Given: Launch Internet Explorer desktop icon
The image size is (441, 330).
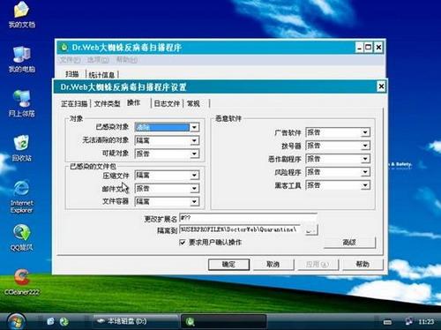Looking at the screenshot, I should tap(21, 197).
